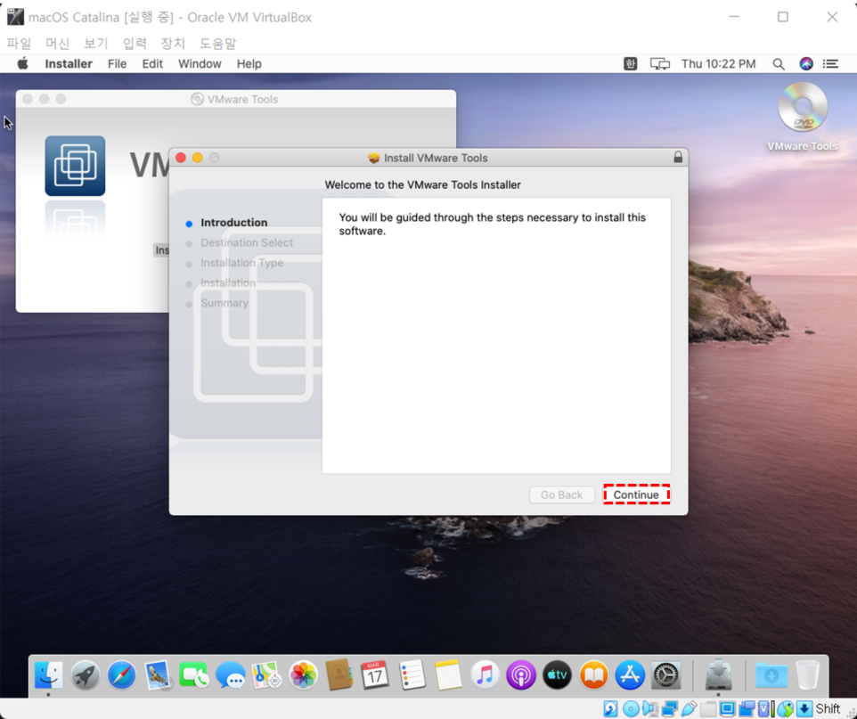Open Notes from the Dock
Screen dimensions: 857x719
point(447,674)
